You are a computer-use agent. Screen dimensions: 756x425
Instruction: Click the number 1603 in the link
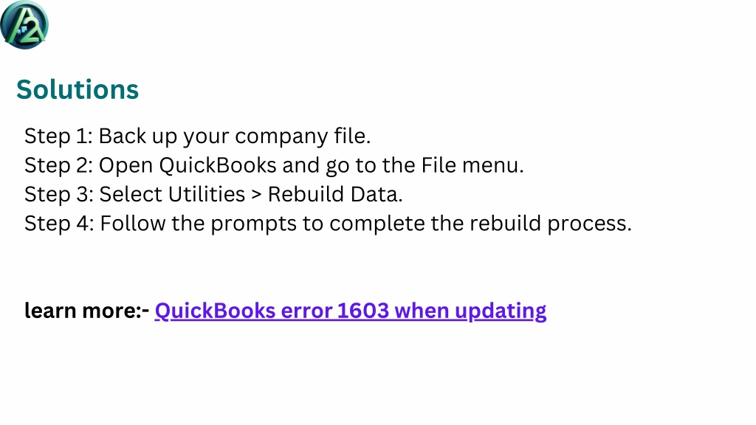[x=362, y=311]
